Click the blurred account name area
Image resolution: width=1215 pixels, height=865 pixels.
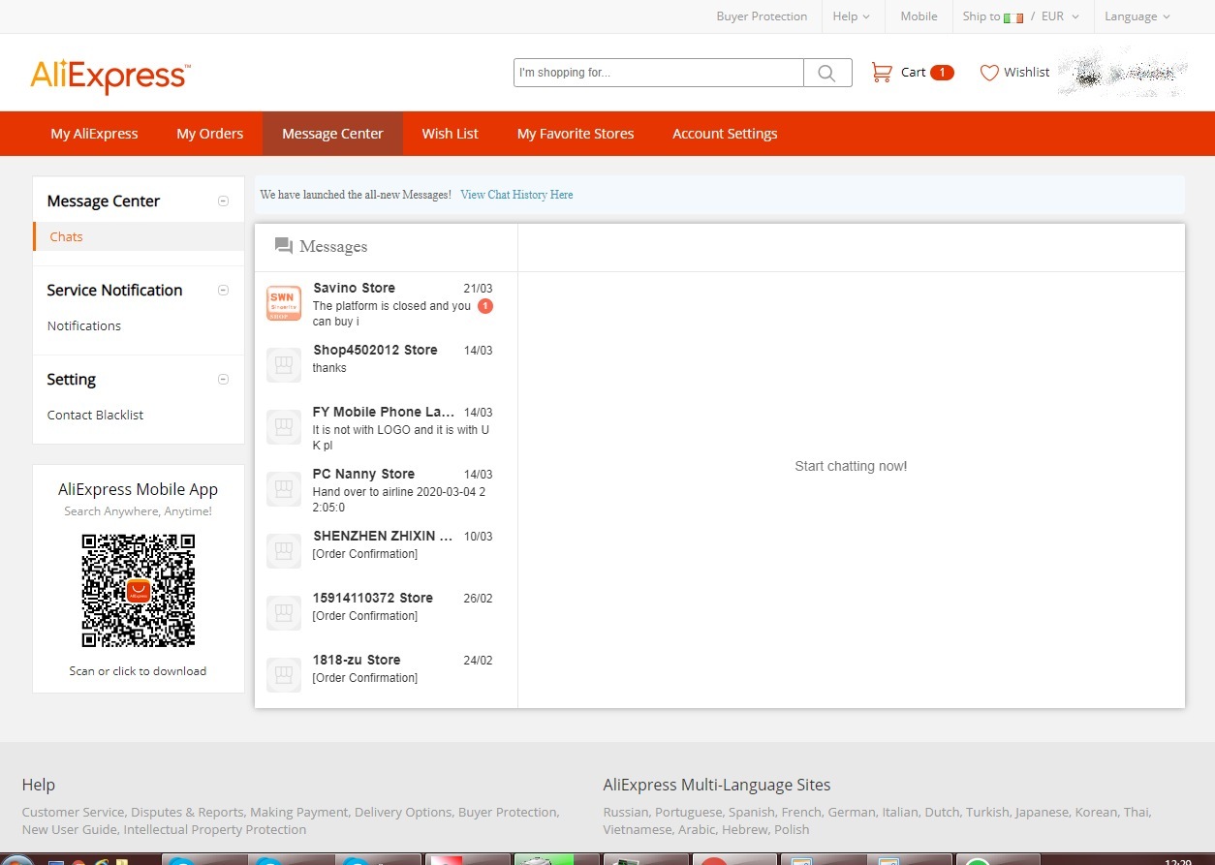[x=1124, y=72]
